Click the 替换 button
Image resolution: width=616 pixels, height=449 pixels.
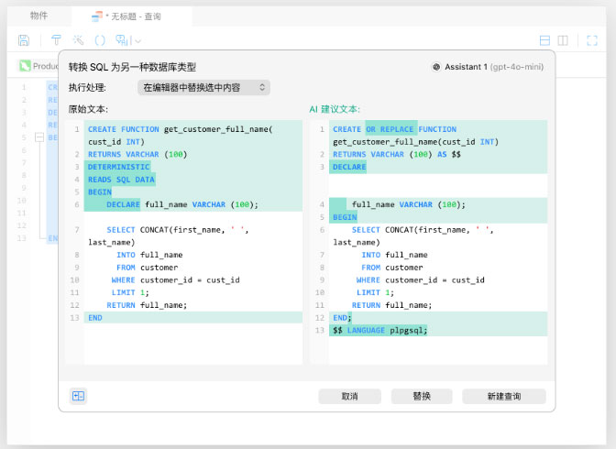click(x=422, y=397)
